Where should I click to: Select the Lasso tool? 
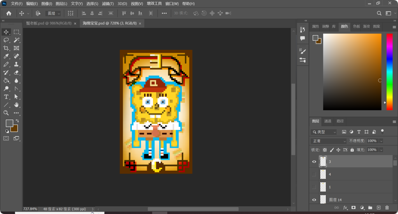(x=6, y=40)
